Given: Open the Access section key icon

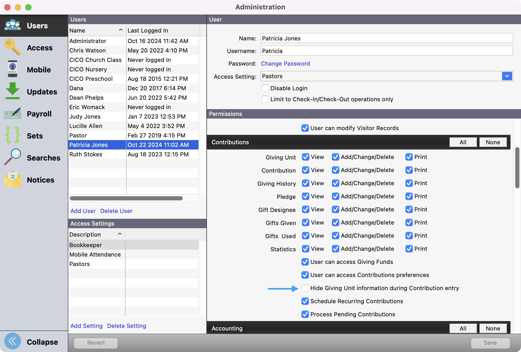Looking at the screenshot, I should pyautogui.click(x=12, y=47).
